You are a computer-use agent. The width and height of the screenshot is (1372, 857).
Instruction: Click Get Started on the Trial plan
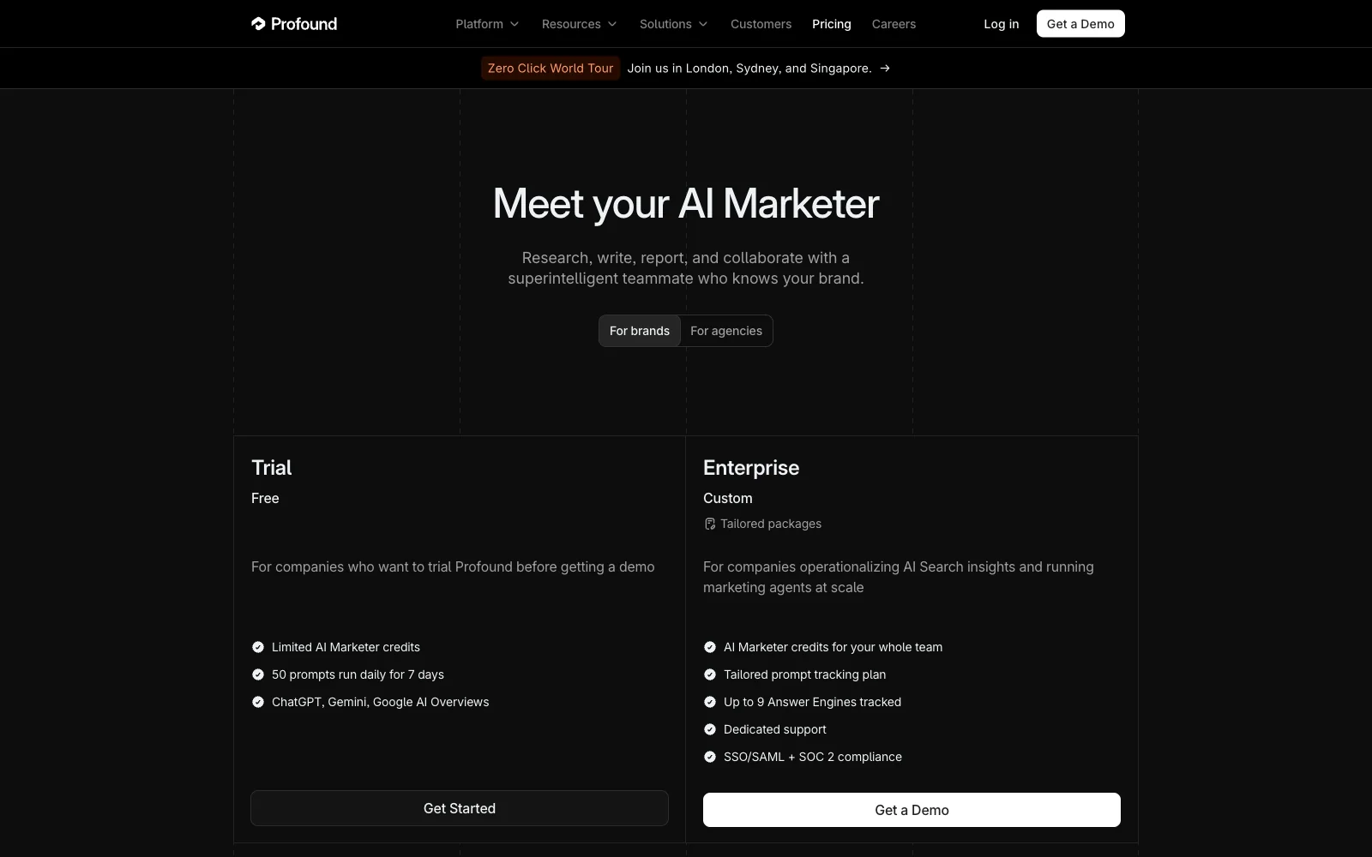click(460, 808)
